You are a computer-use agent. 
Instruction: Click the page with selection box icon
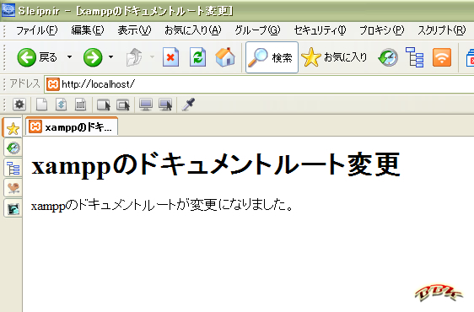pyautogui.click(x=80, y=105)
